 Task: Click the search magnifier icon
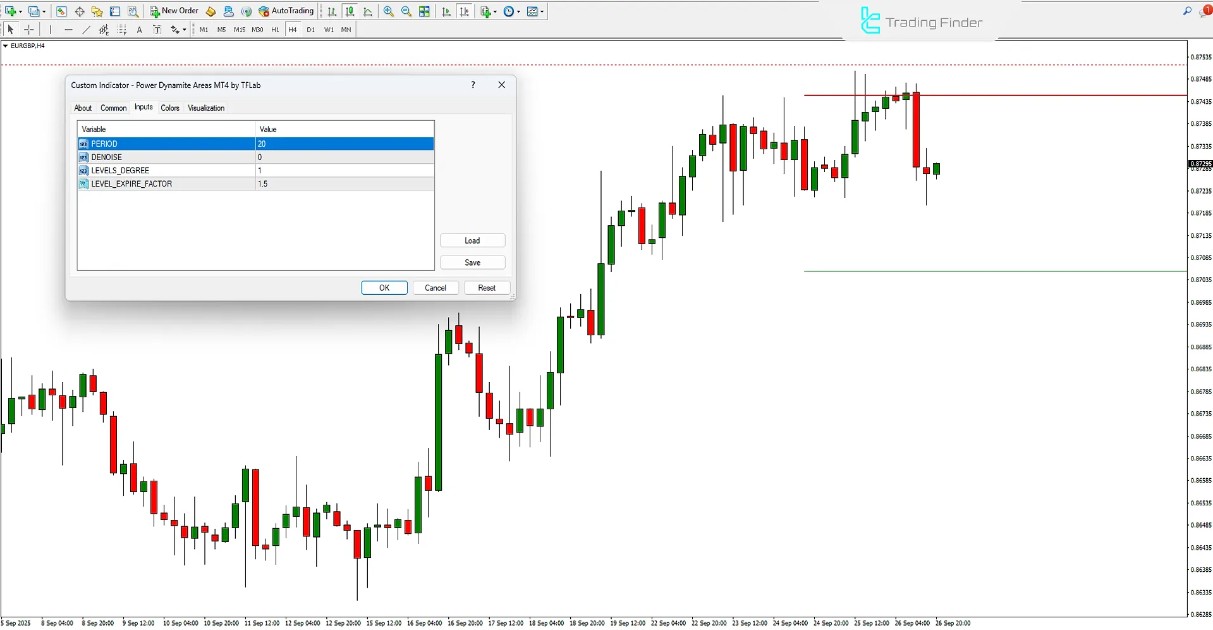pyautogui.click(x=1187, y=11)
